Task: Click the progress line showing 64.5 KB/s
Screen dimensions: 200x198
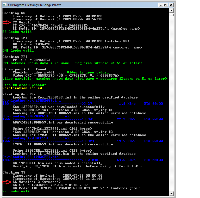Action: [83, 160]
